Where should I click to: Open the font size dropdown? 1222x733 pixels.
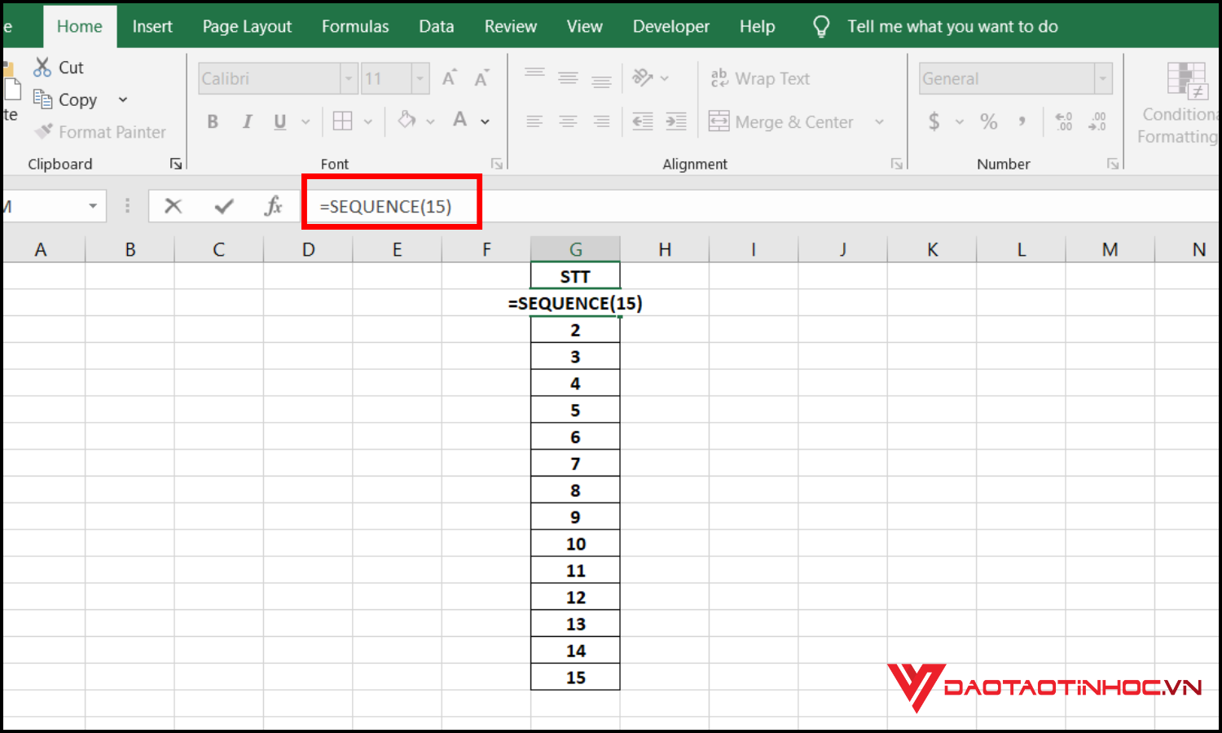421,78
